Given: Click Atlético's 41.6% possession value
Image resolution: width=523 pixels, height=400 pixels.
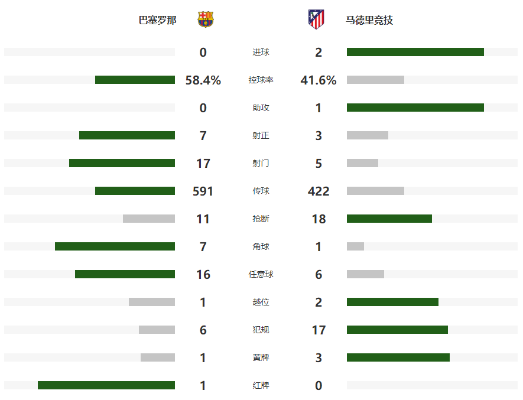Looking at the screenshot, I should tap(319, 80).
